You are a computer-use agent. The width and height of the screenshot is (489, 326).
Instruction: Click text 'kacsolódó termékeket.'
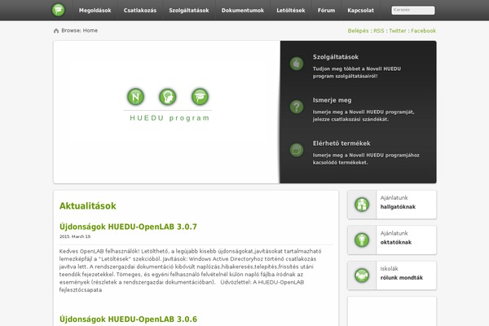click(340, 162)
